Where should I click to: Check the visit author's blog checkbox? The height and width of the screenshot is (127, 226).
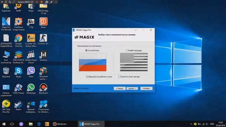coord(119,77)
